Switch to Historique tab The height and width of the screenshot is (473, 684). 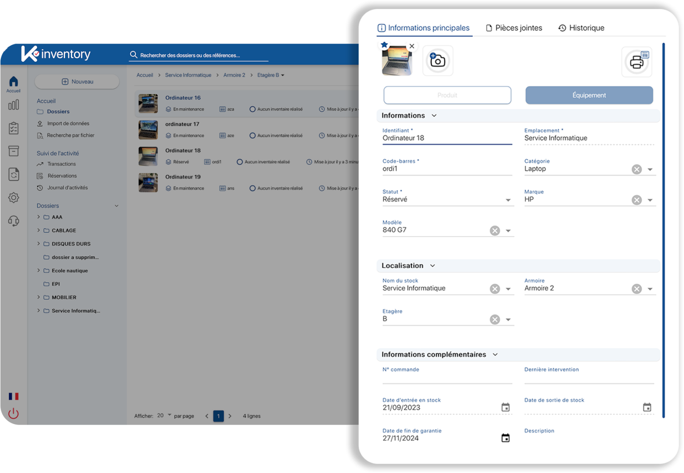pyautogui.click(x=581, y=28)
